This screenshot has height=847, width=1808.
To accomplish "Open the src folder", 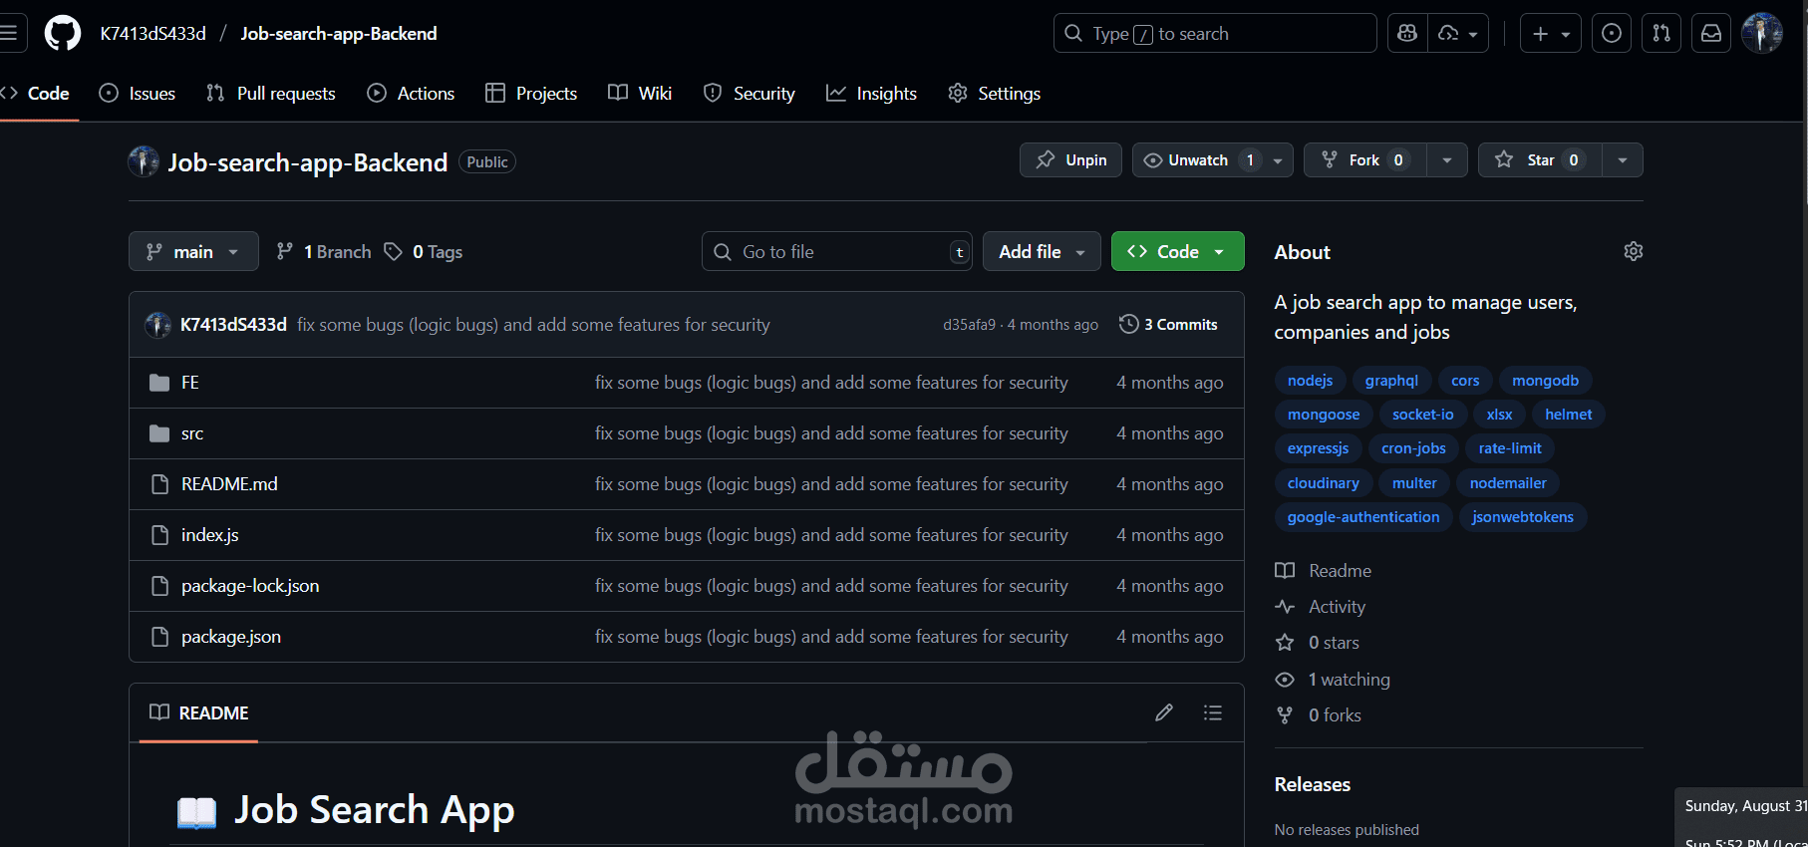I will [192, 433].
